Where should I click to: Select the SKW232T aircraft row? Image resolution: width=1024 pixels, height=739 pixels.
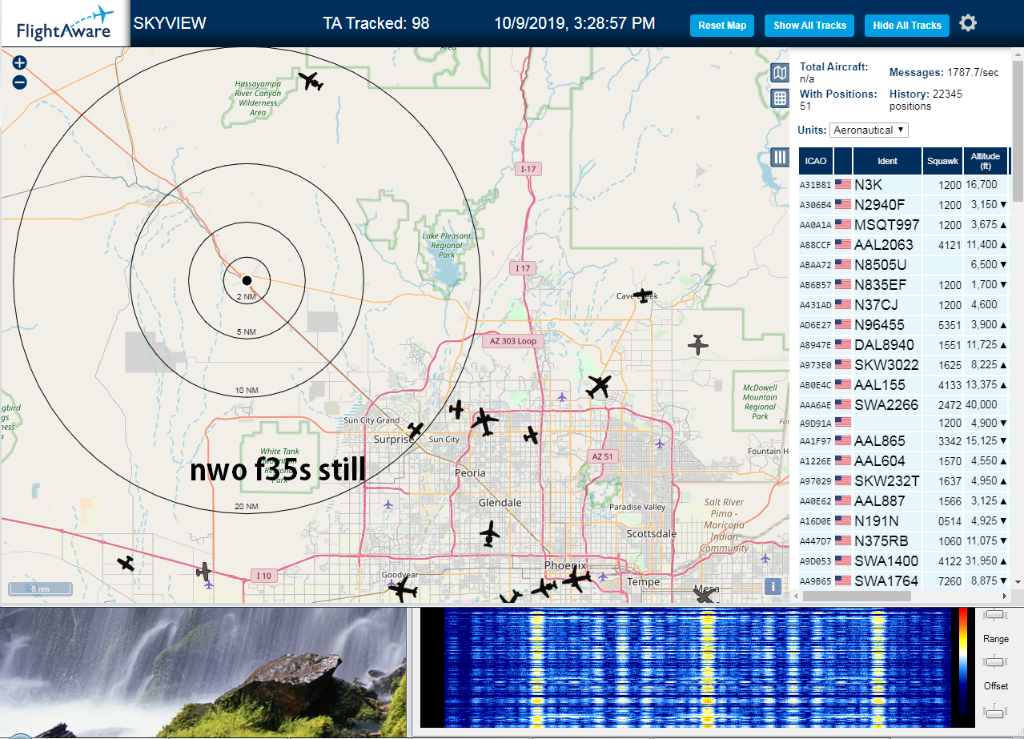[904, 480]
